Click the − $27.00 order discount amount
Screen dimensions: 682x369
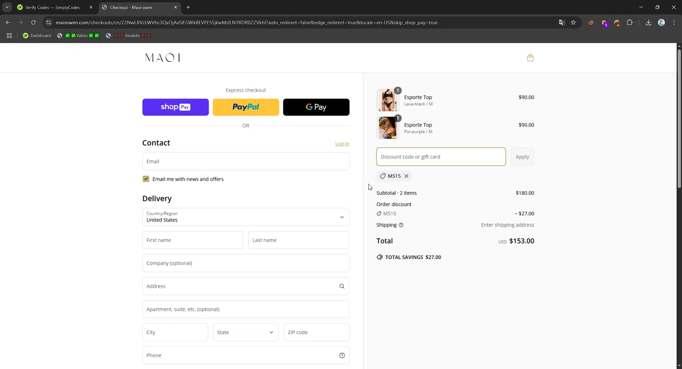tap(524, 214)
